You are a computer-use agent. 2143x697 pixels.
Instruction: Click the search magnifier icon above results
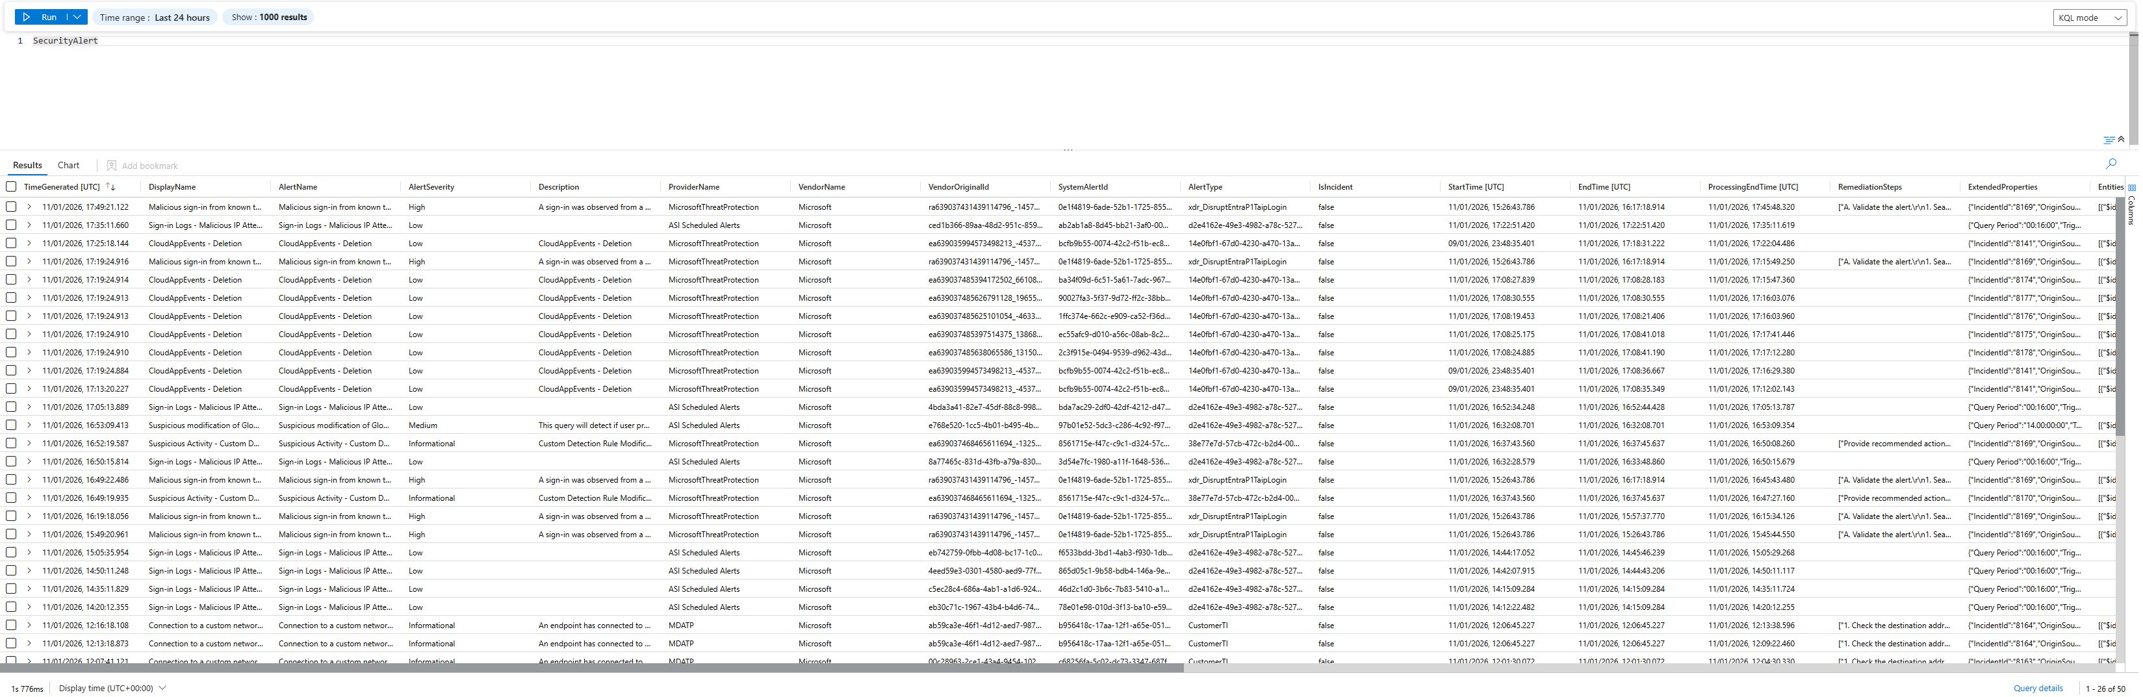(x=2111, y=164)
